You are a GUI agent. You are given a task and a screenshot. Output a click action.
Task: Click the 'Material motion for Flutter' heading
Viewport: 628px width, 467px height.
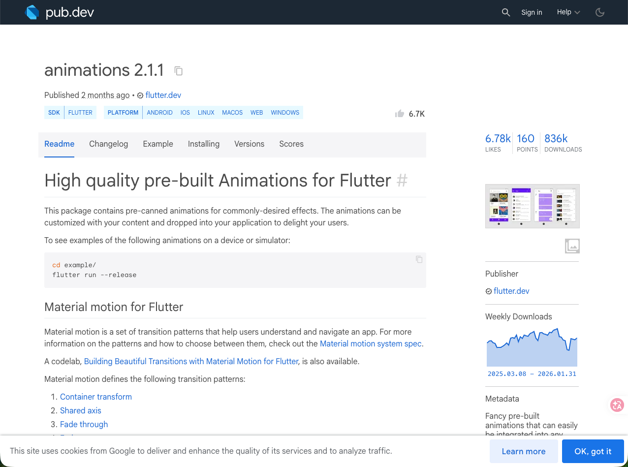[x=114, y=307]
